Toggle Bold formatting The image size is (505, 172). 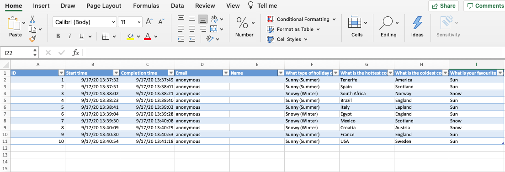point(58,36)
